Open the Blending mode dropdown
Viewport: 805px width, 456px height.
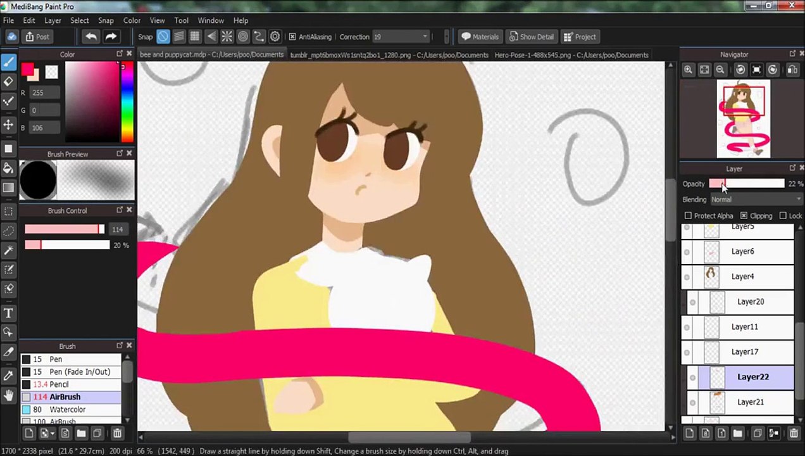coord(756,199)
